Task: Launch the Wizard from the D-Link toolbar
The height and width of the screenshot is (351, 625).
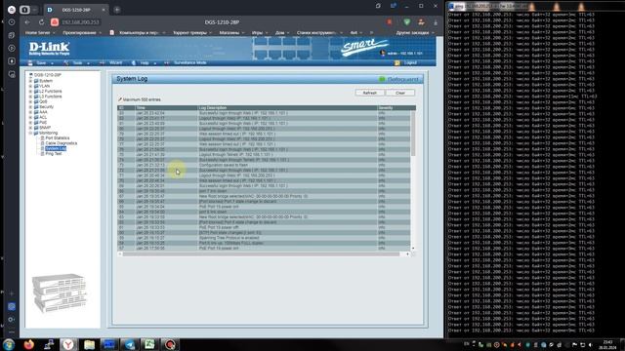Action: pos(111,62)
